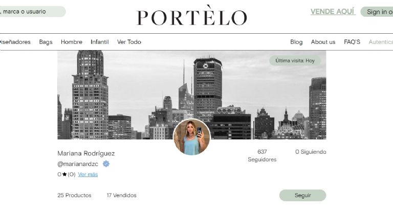393x211 pixels.
Task: Focus the brand or user search field
Action: click(x=32, y=12)
